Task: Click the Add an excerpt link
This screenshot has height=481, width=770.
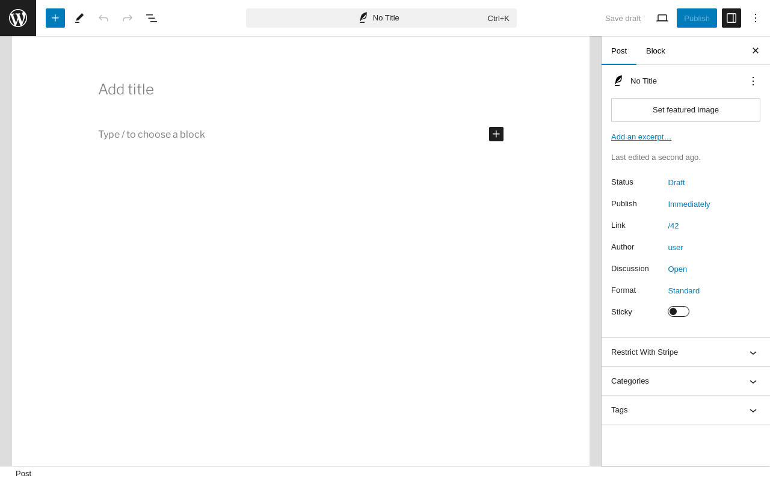Action: [x=641, y=136]
